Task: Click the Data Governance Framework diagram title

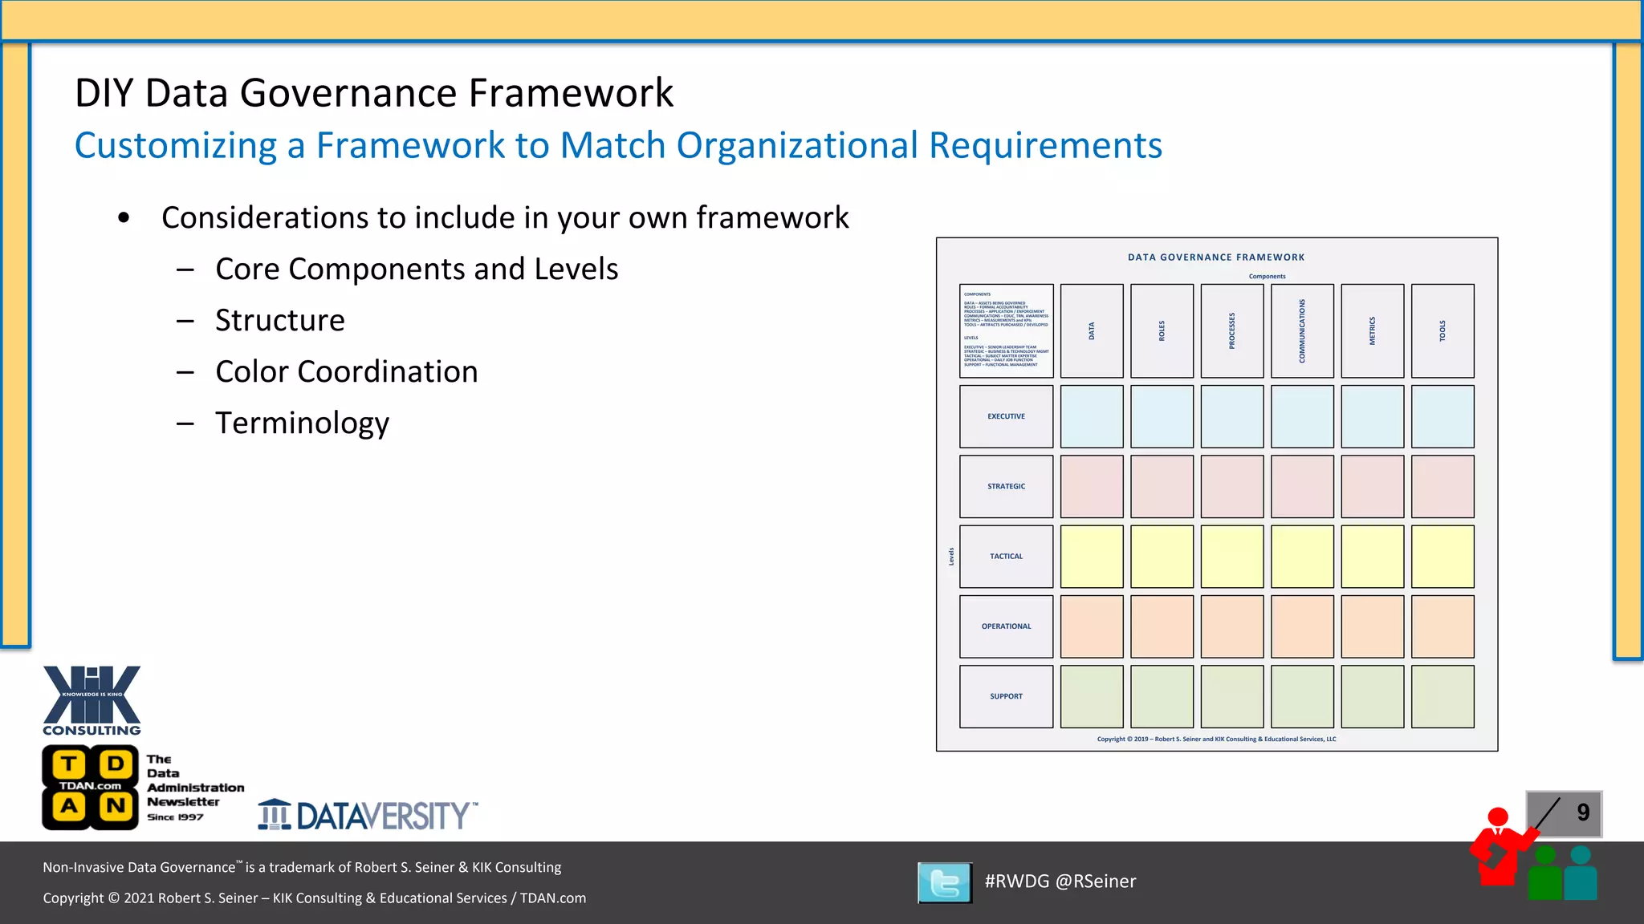Action: 1216,257
